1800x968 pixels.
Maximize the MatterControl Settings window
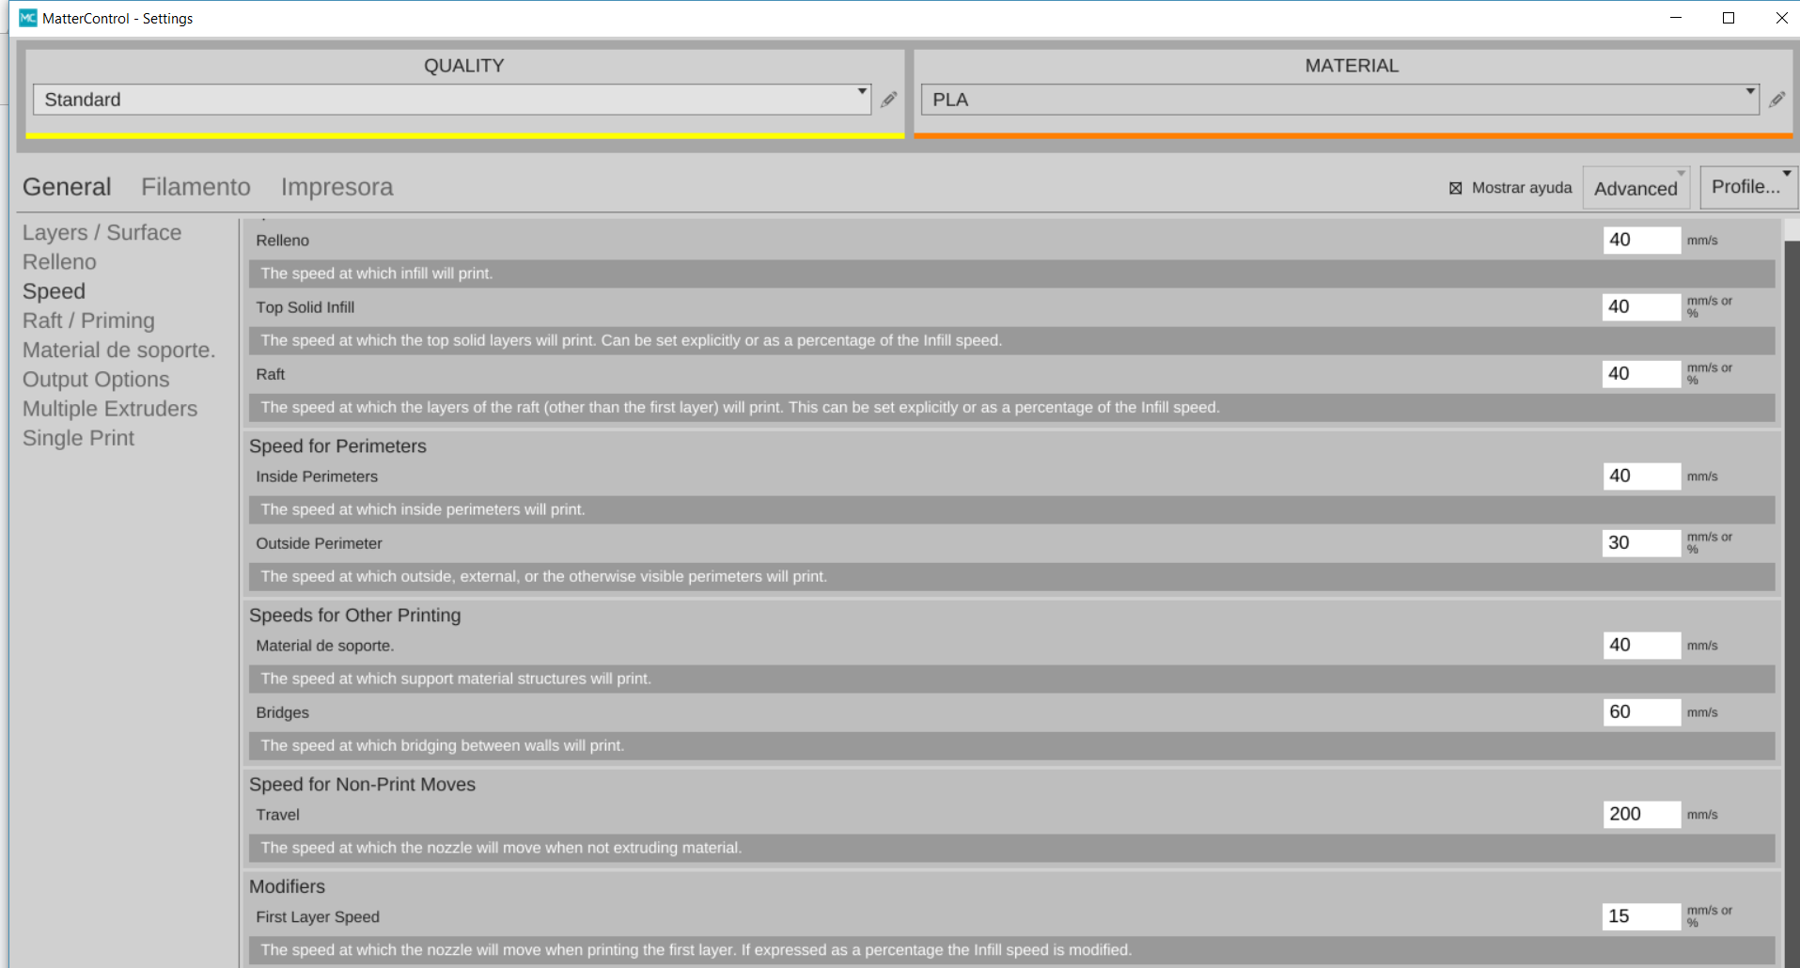pyautogui.click(x=1728, y=18)
